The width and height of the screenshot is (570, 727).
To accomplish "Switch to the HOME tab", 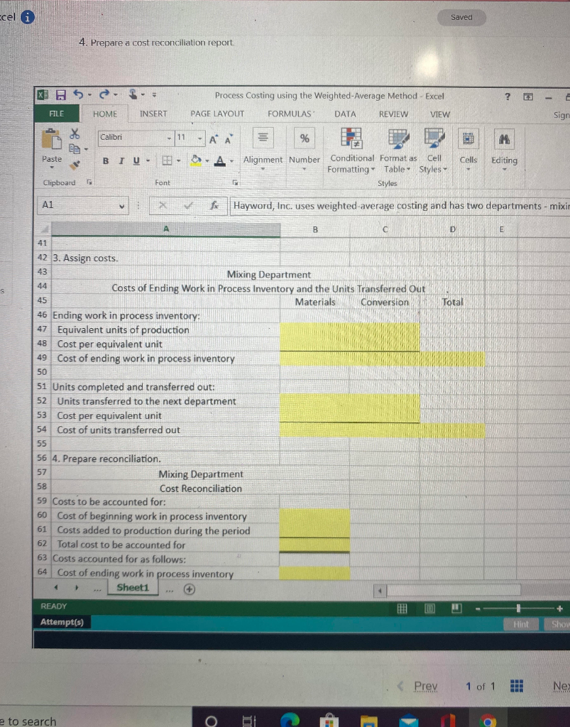I will pos(105,114).
